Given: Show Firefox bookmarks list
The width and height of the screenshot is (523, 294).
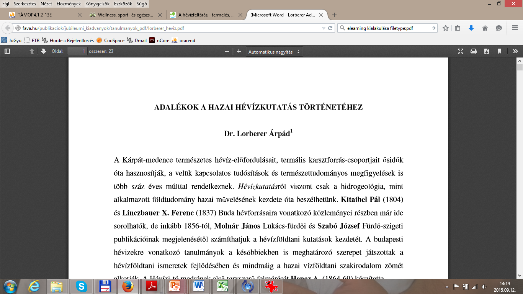Looking at the screenshot, I should point(458,28).
